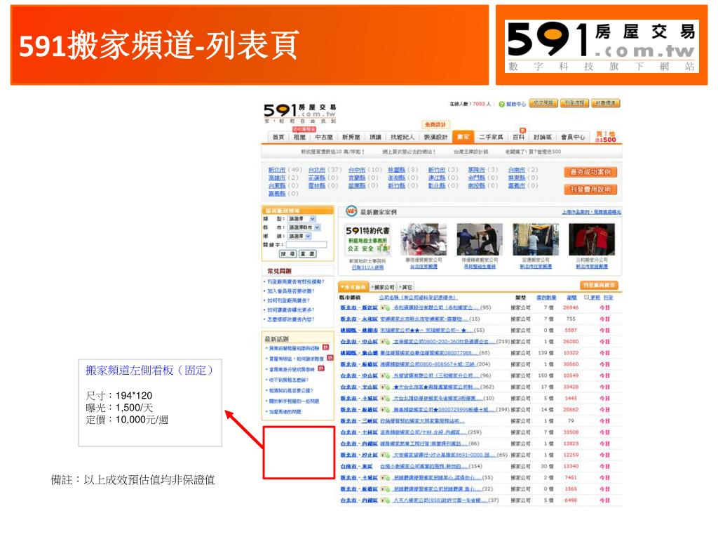Select the 頂讓 navigation tab
718x539 pixels.
[x=376, y=137]
